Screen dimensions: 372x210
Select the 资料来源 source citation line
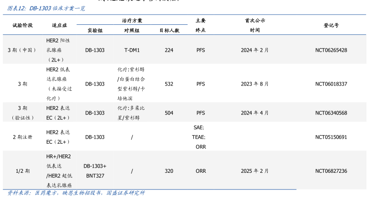pos(76,193)
